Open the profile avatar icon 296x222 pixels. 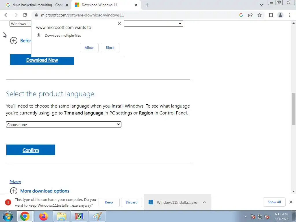pyautogui.click(x=280, y=15)
